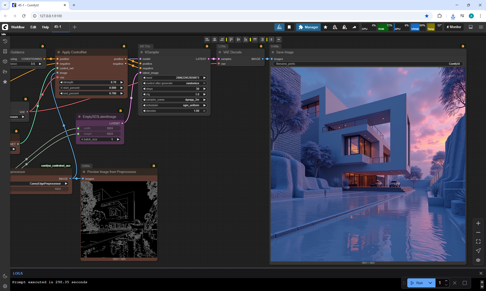Image resolution: width=486 pixels, height=291 pixels.
Task: Open the Workflow menu
Action: 18,27
